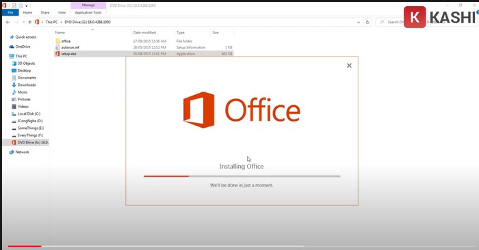Click the Quick access star icon
This screenshot has height=250, width=479.
click(x=12, y=37)
